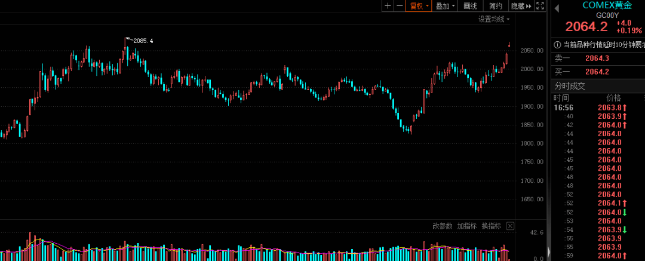Click the 1900.00 price axis label
The width and height of the screenshot is (645, 261).
[532, 106]
